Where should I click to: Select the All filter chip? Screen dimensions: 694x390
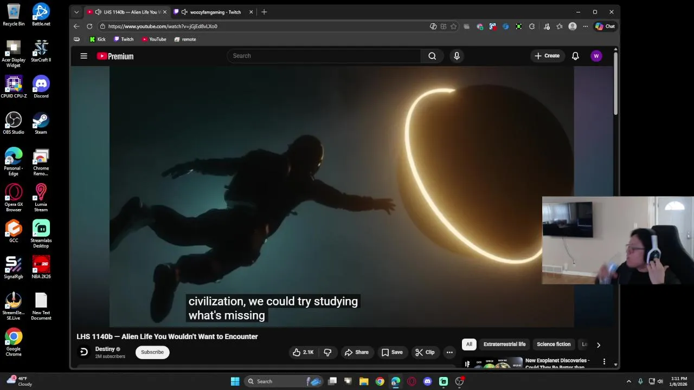point(469,344)
